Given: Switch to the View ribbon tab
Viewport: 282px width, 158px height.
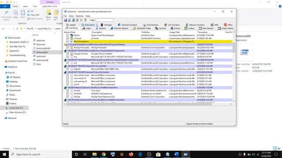Looking at the screenshot, I should pyautogui.click(x=35, y=6).
